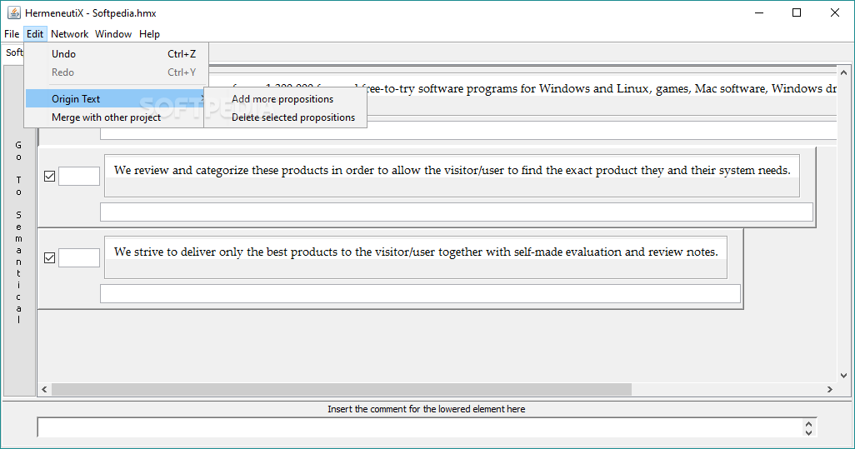855x449 pixels.
Task: Click Delete selected propositions
Action: pos(285,117)
